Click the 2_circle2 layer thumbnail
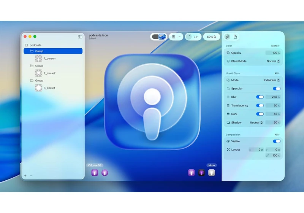The width and height of the screenshot is (304, 213). pos(38,73)
